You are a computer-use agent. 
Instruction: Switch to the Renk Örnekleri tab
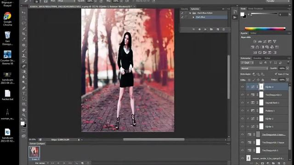tap(255, 9)
